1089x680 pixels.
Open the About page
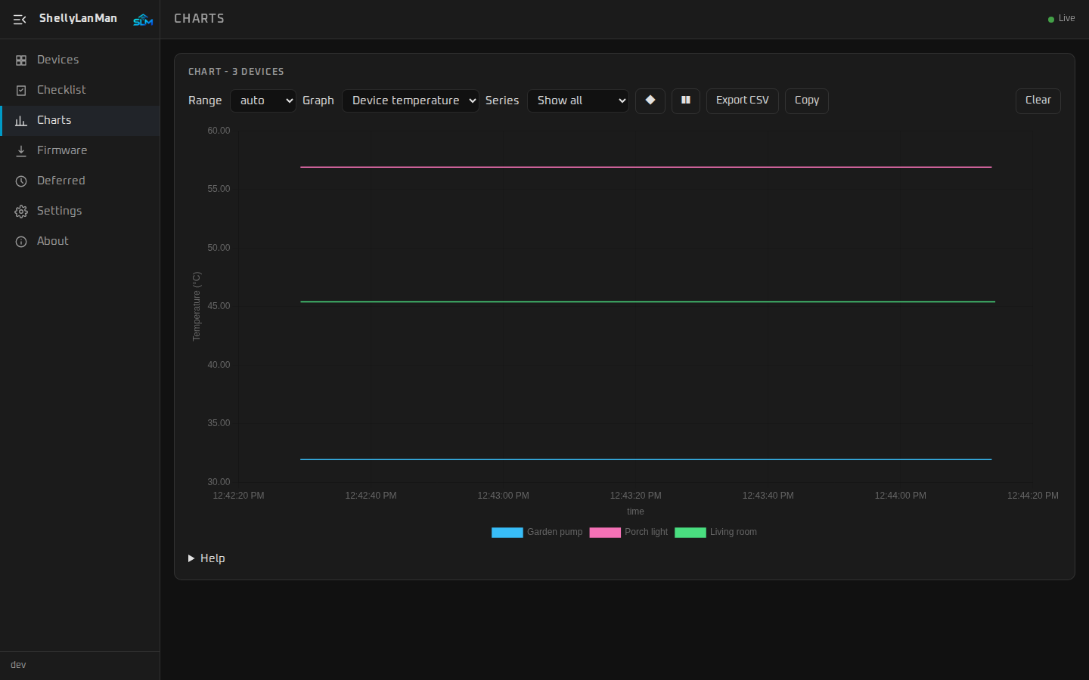click(x=80, y=241)
